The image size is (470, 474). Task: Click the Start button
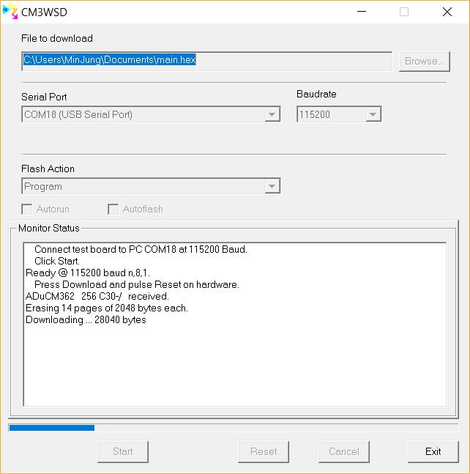point(123,451)
